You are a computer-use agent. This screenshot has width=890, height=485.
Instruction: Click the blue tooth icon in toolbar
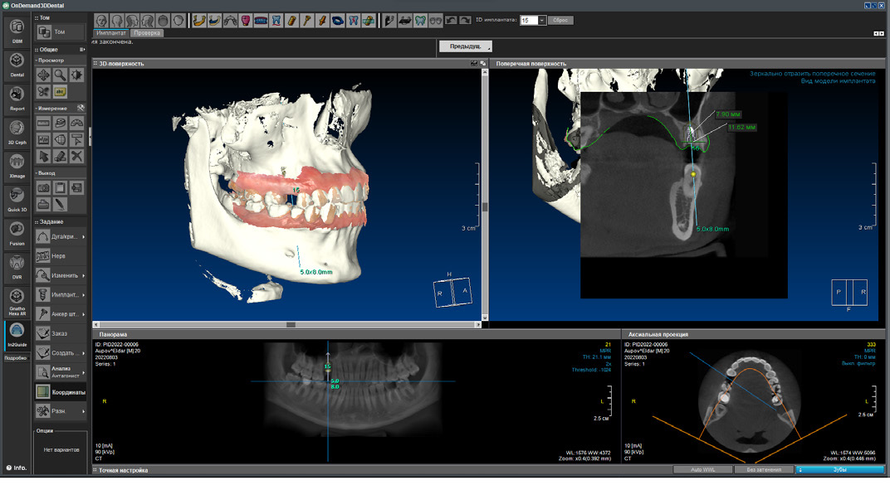click(x=277, y=20)
